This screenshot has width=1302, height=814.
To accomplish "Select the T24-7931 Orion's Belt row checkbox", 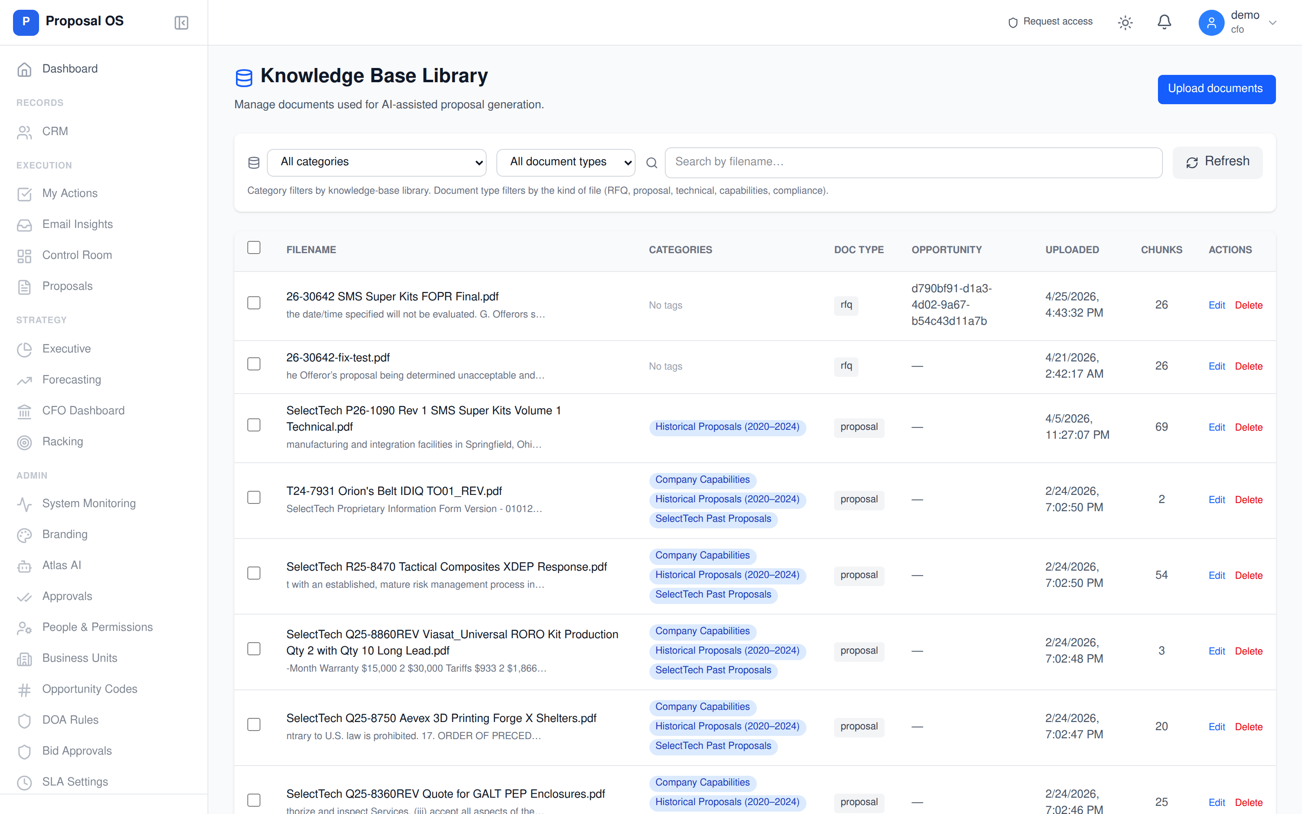I will point(253,497).
